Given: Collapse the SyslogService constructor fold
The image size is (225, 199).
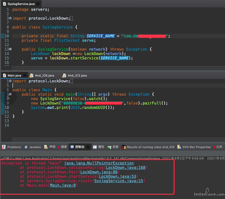Looking at the screenshot, I should pos(10,49).
